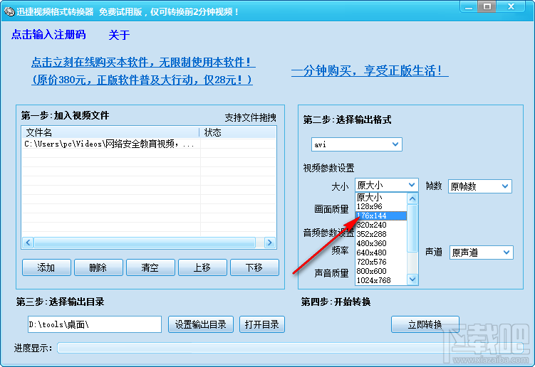
Task: Choose 176x144 in the size list
Action: pos(381,216)
